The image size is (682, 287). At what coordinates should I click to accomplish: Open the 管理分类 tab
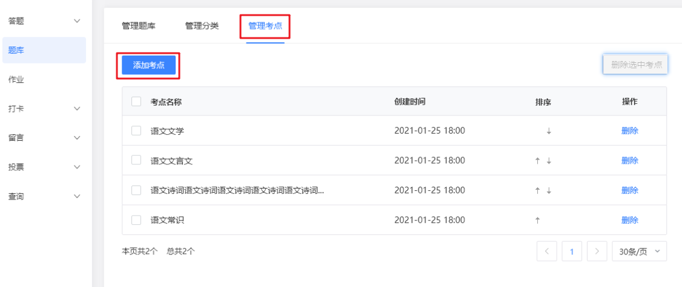[x=202, y=26]
